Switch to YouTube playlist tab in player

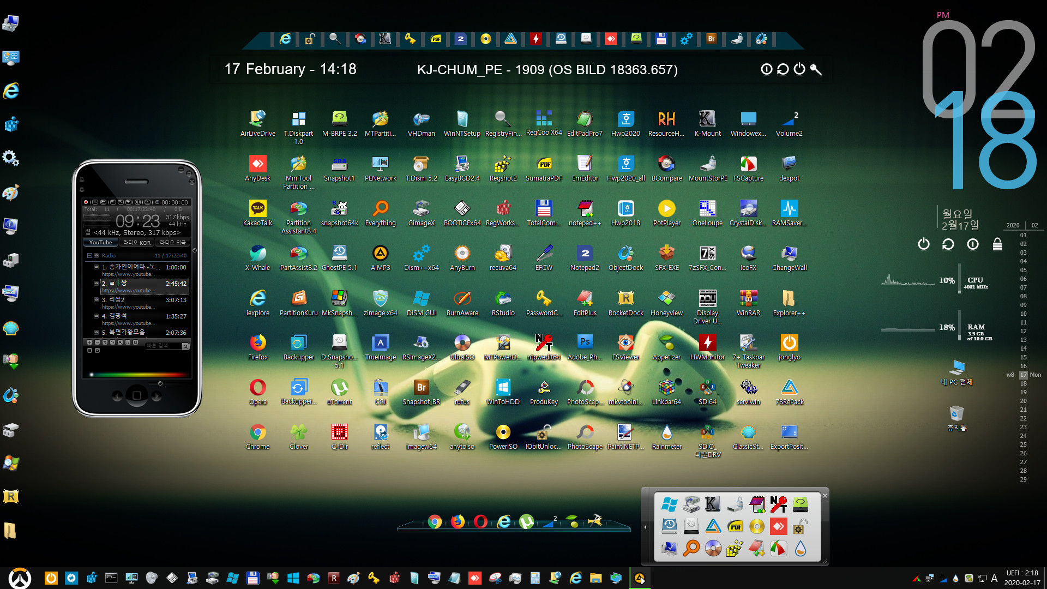(100, 242)
